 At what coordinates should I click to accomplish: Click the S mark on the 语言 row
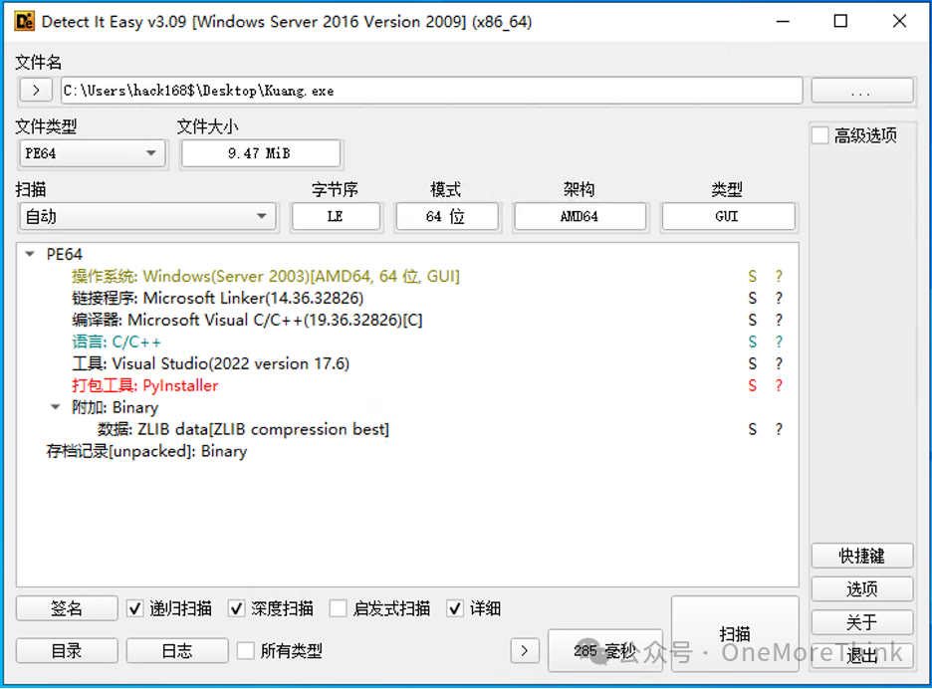click(753, 342)
